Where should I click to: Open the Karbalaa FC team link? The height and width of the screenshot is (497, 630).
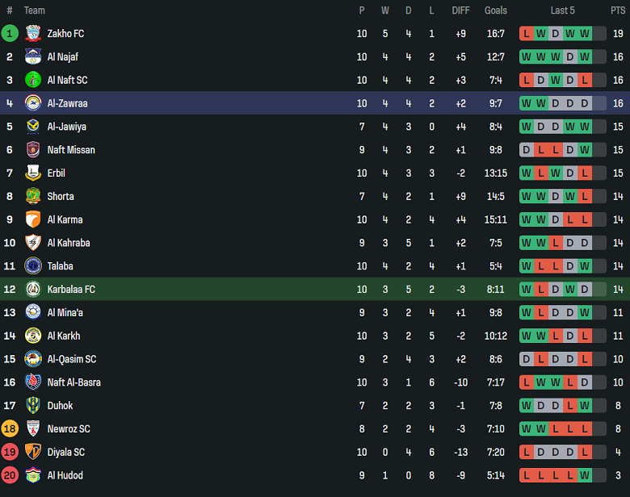point(71,290)
